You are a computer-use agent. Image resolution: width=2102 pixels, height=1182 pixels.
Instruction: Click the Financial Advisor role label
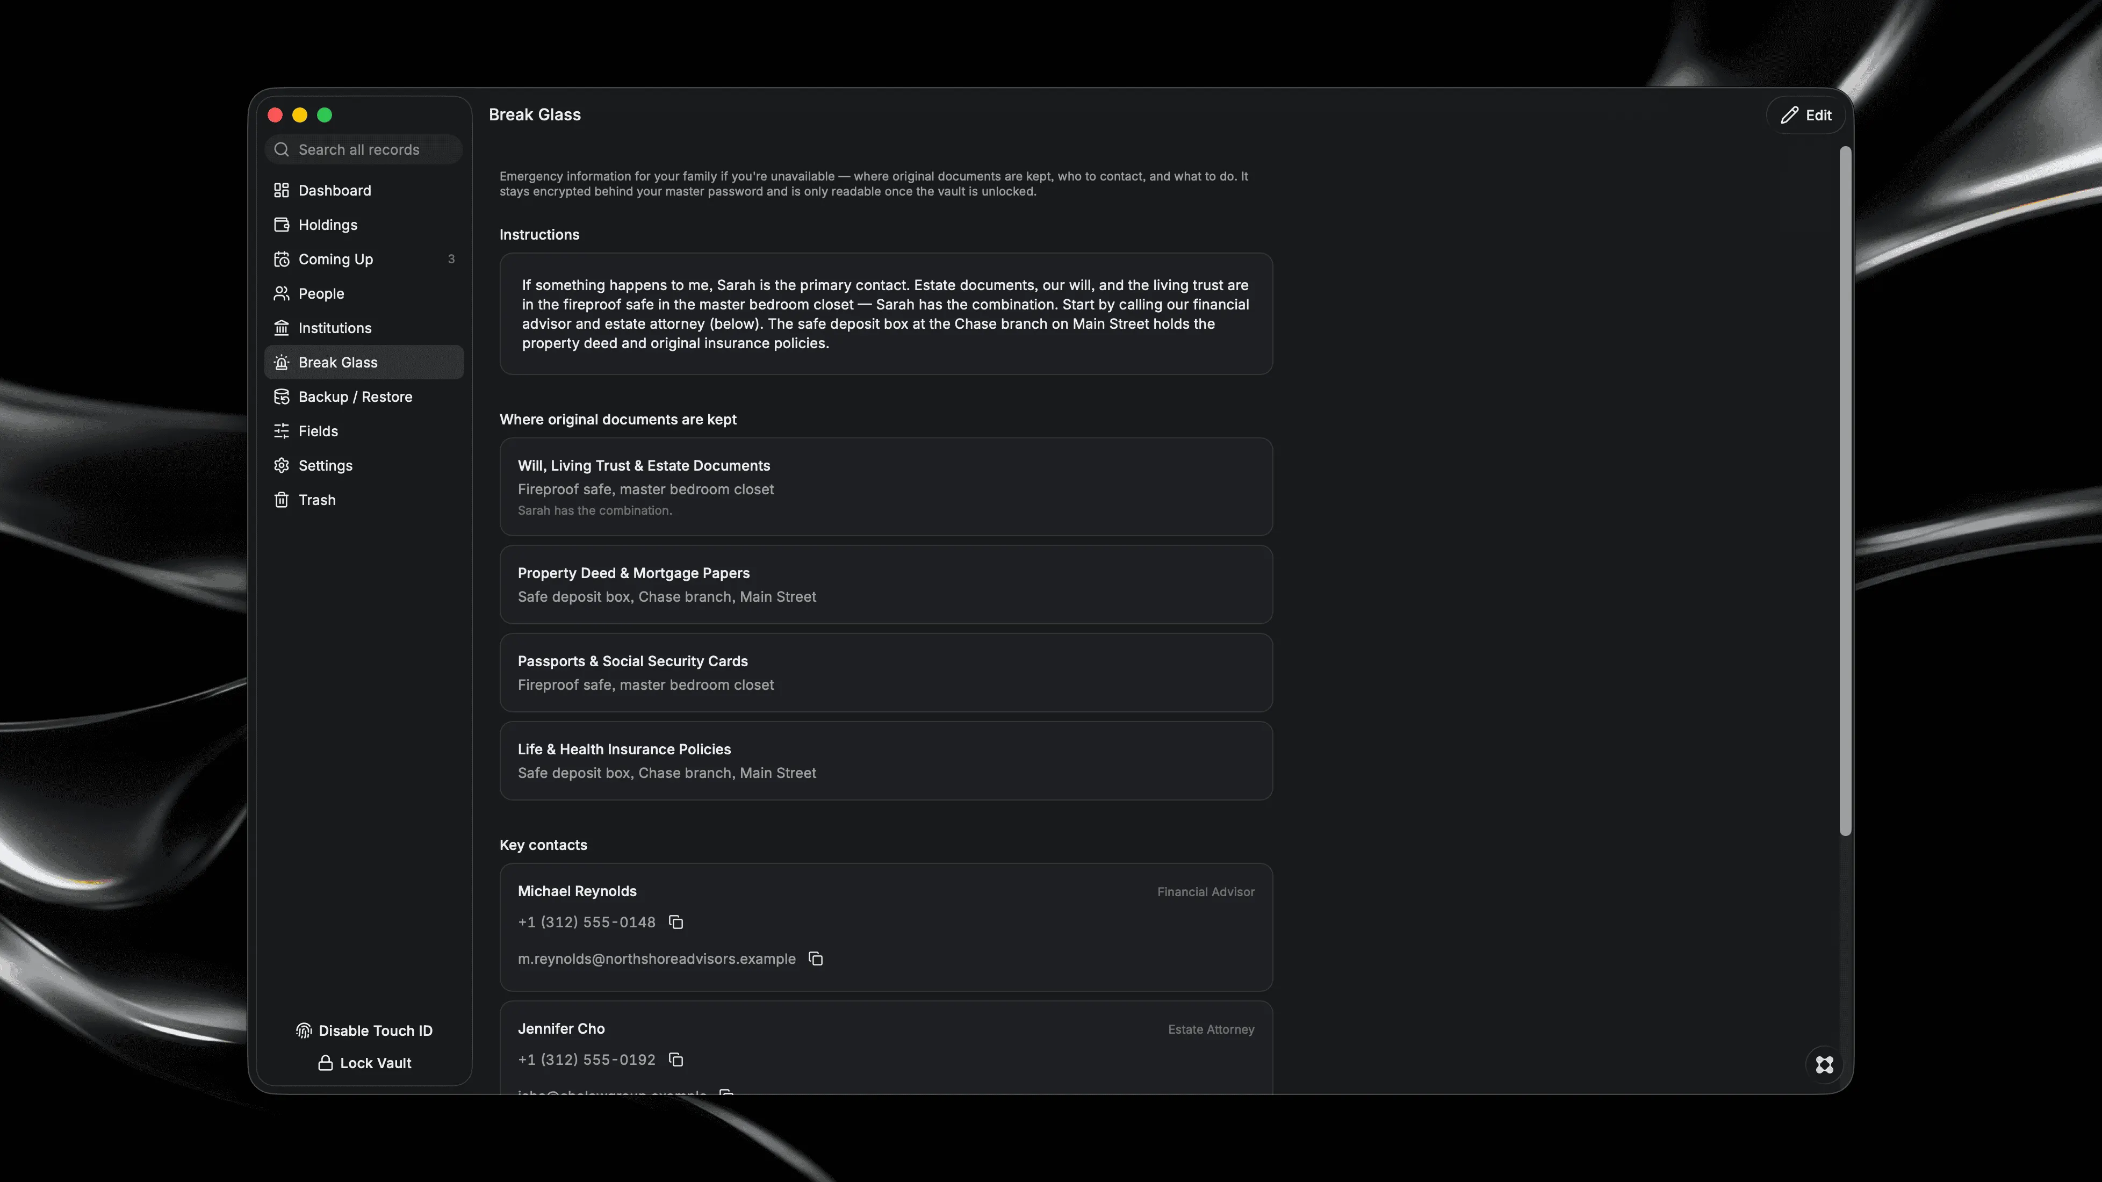coord(1206,891)
